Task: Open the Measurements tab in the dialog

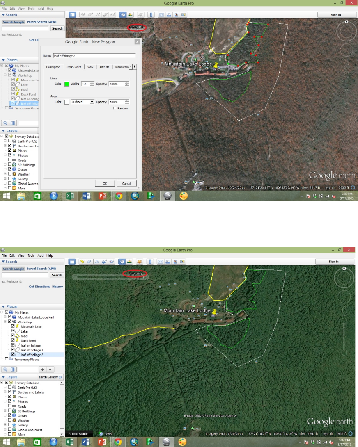Action: (x=122, y=67)
